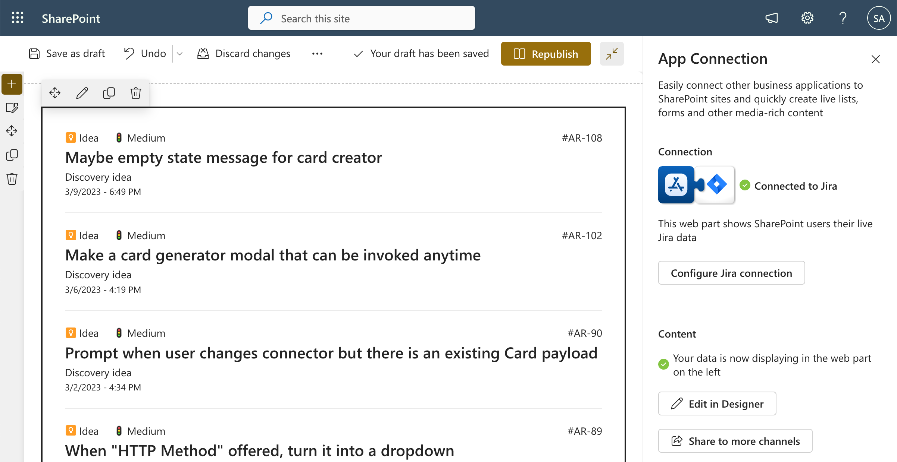This screenshot has height=462, width=897.
Task: Open the SA account profile menu
Action: pos(878,18)
